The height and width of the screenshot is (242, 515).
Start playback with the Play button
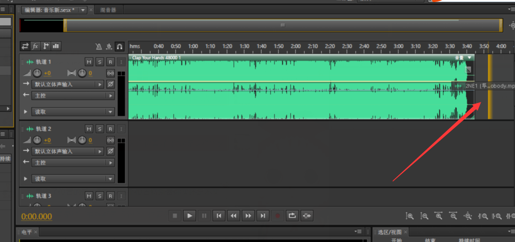coord(189,216)
